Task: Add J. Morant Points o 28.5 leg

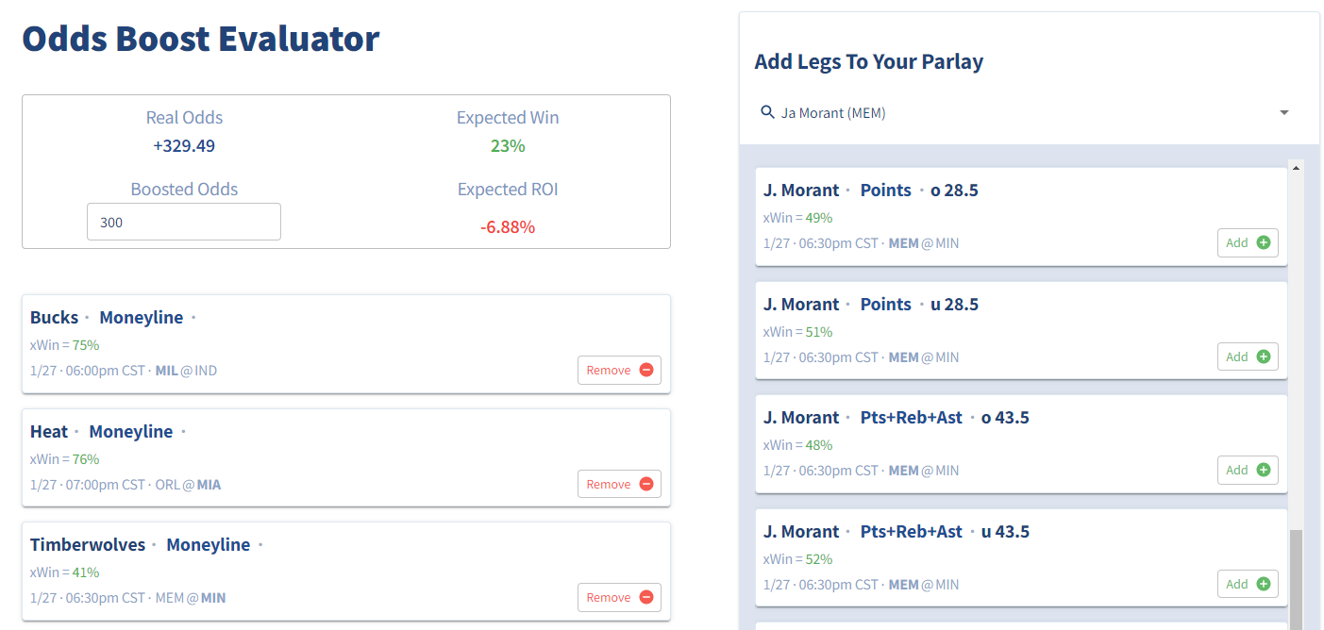Action: point(1248,242)
